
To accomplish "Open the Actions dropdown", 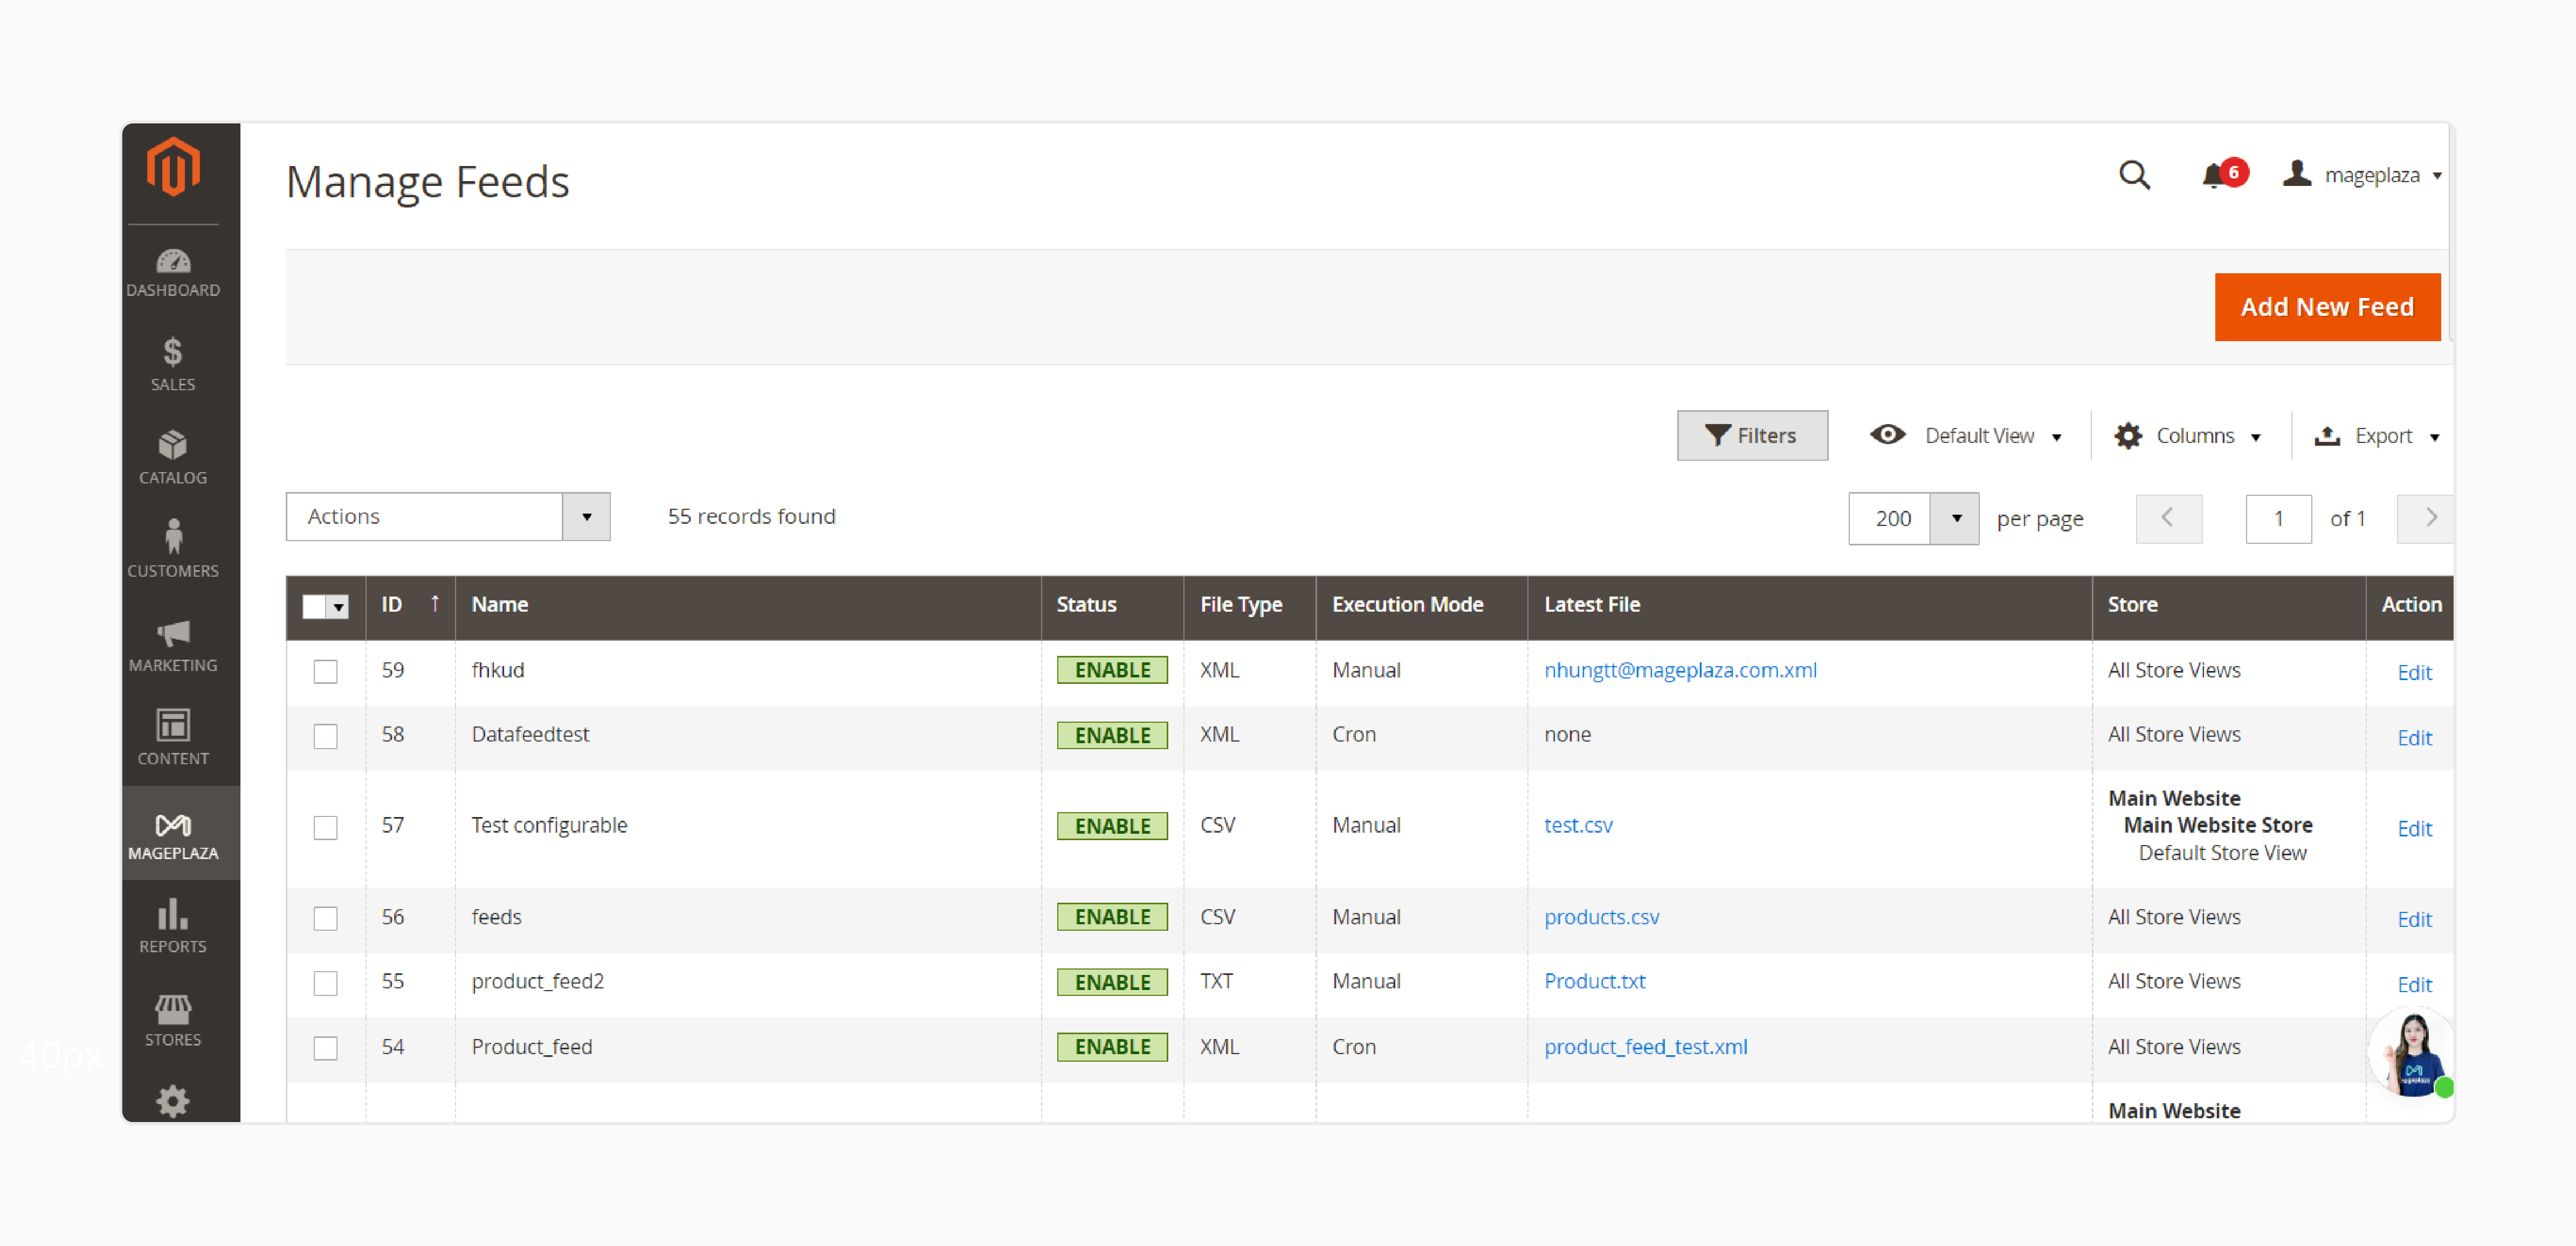I will [448, 516].
